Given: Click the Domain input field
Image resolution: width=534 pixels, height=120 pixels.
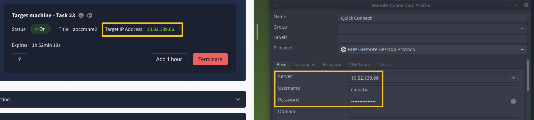Looking at the screenshot, I should click(433, 113).
